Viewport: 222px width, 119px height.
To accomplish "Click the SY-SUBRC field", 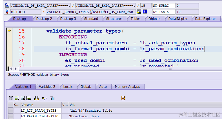I will (x=164, y=6).
